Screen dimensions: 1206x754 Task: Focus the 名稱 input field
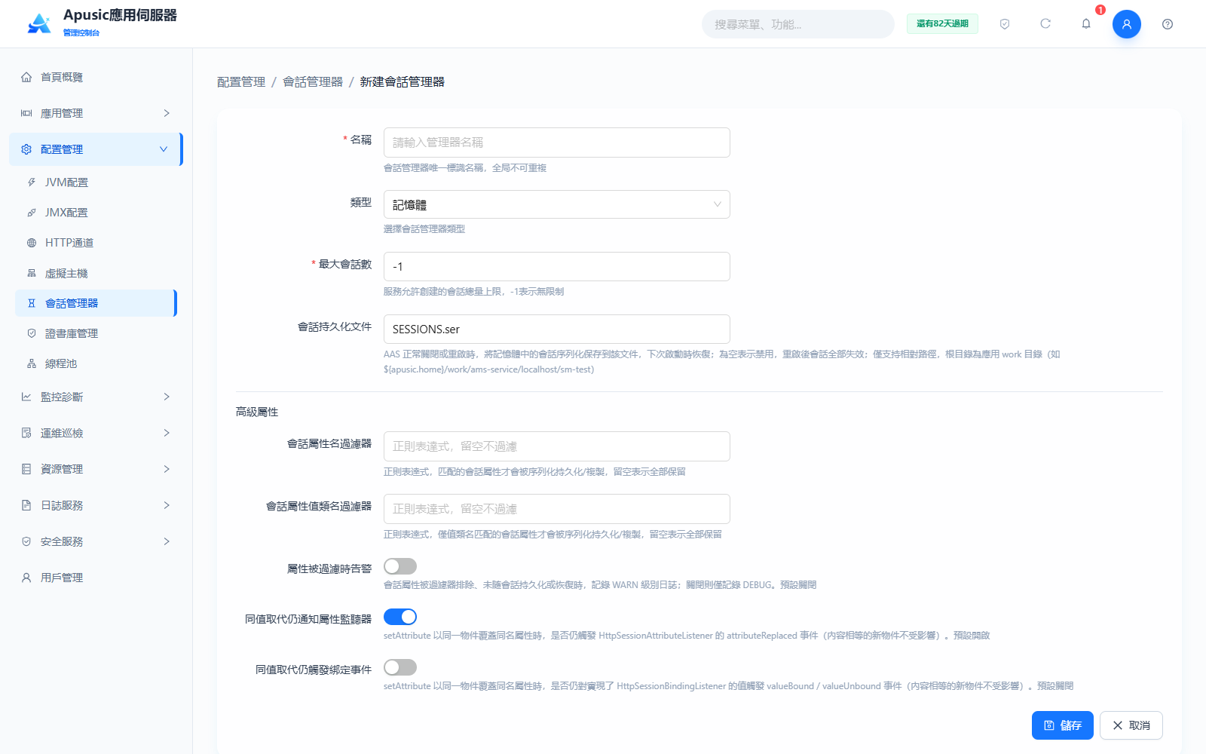point(557,143)
